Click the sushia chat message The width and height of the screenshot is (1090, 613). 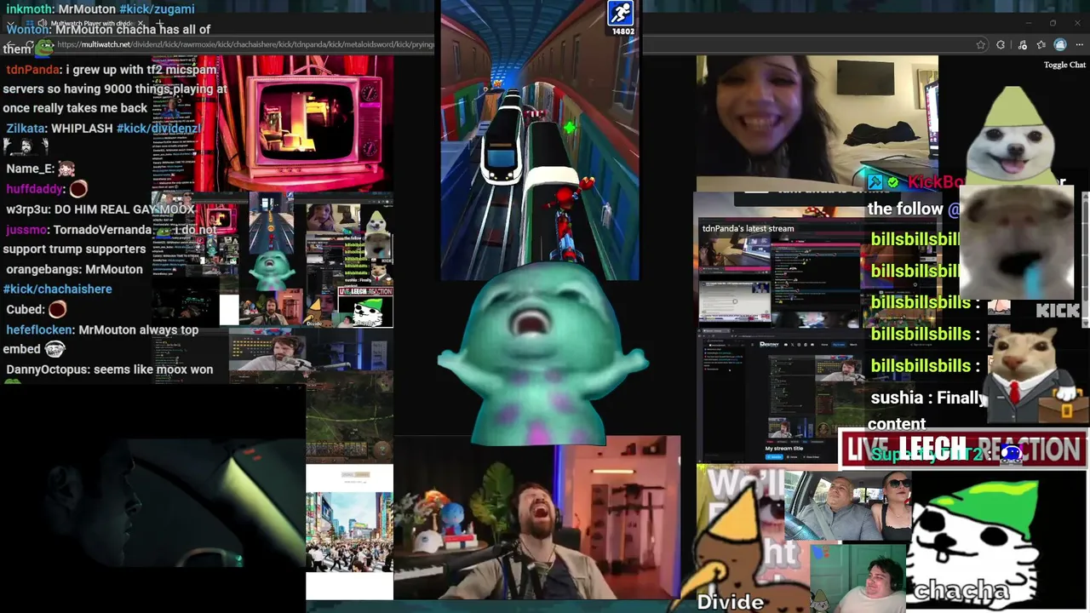(925, 410)
